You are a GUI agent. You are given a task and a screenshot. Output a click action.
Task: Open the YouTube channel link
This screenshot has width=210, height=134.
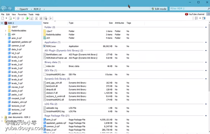pos(195,14)
